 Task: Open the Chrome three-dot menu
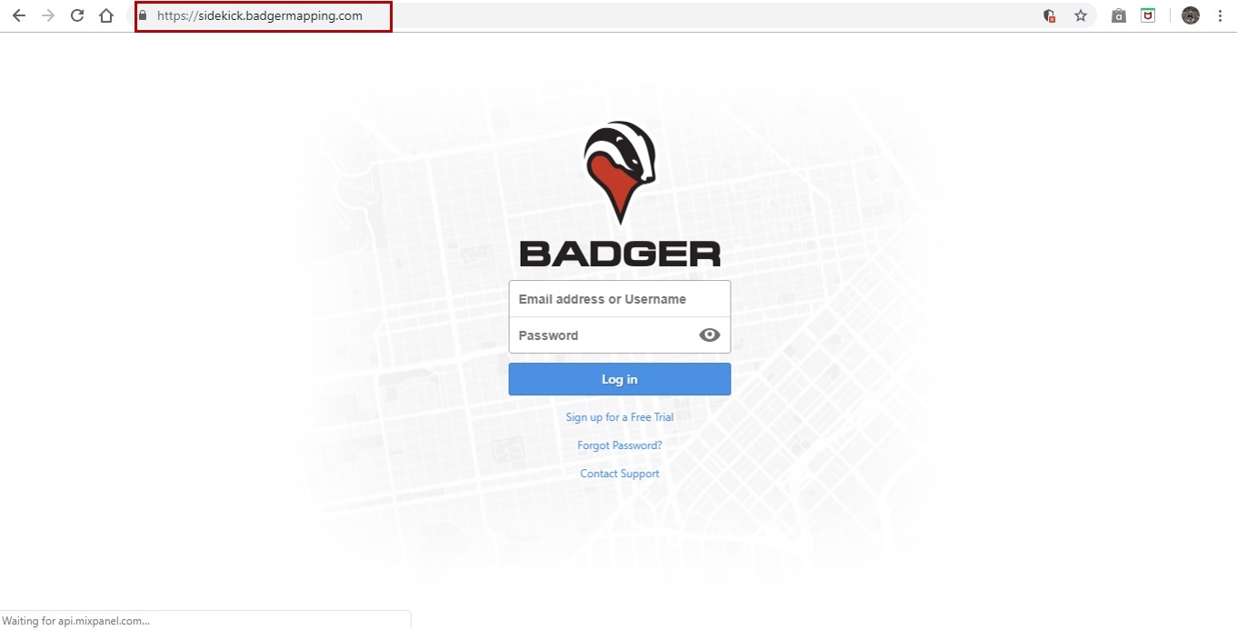coord(1220,15)
